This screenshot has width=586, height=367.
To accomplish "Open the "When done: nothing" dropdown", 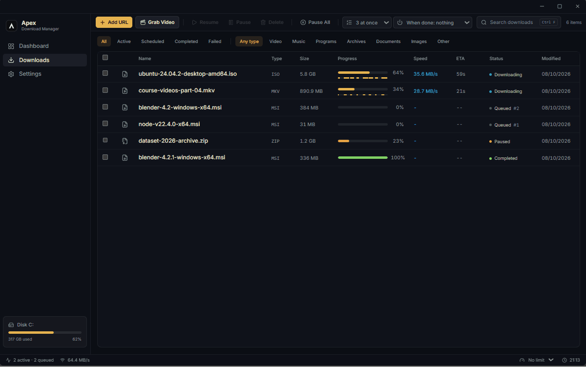I will pos(433,22).
